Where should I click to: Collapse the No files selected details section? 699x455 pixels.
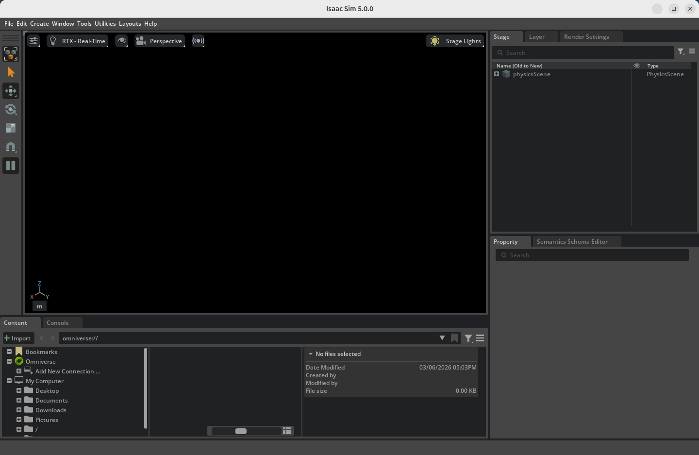[x=311, y=354]
